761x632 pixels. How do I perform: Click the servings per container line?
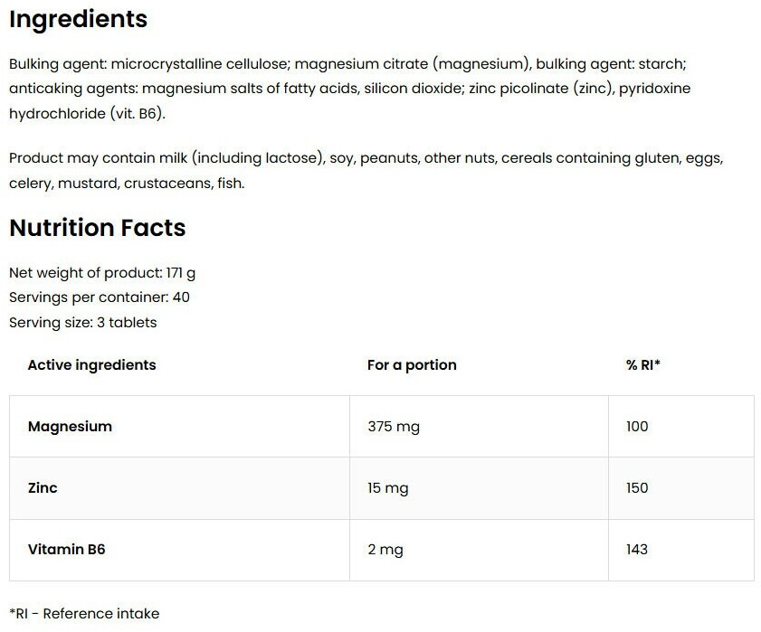pyautogui.click(x=100, y=297)
